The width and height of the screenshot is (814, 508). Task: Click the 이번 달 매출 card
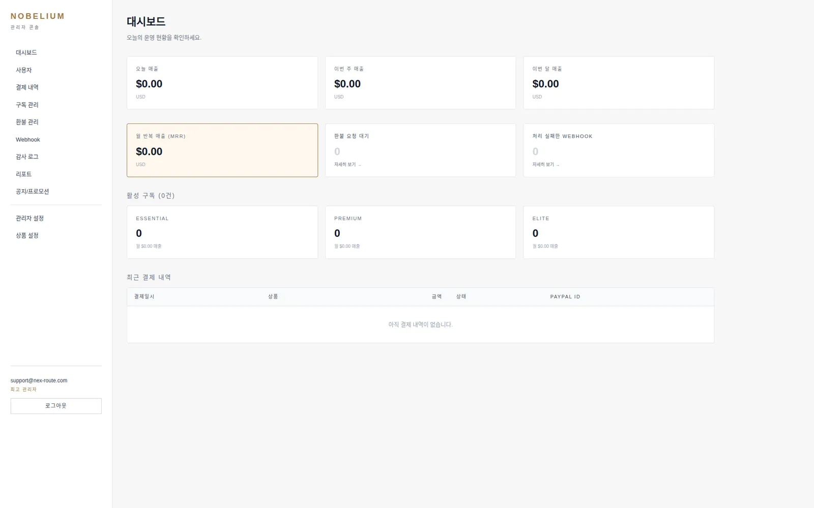(x=619, y=83)
